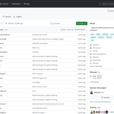Image resolution: width=114 pixels, height=114 pixels.
Task: Open commit 'Add funding.yml'
Action: click(37, 74)
